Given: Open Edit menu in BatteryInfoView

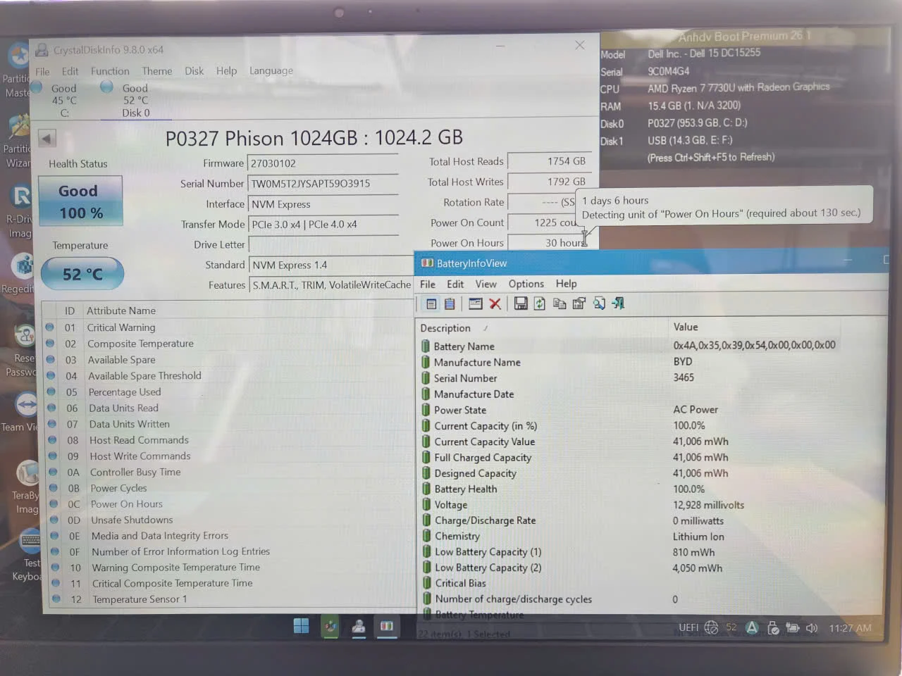Looking at the screenshot, I should [455, 284].
